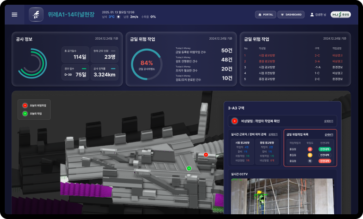Screen dimensions: 363x219
Task: Click the 48건 검토 진행중인 건수 value
Action: click(x=227, y=60)
